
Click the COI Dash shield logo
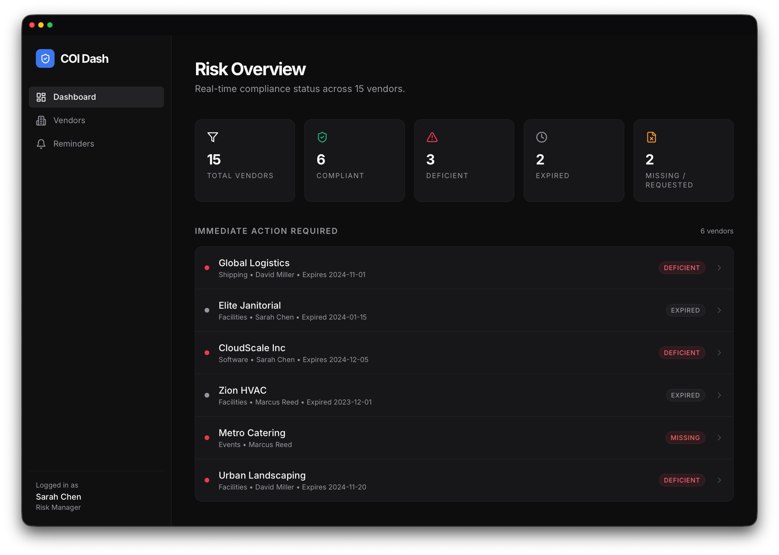tap(45, 58)
